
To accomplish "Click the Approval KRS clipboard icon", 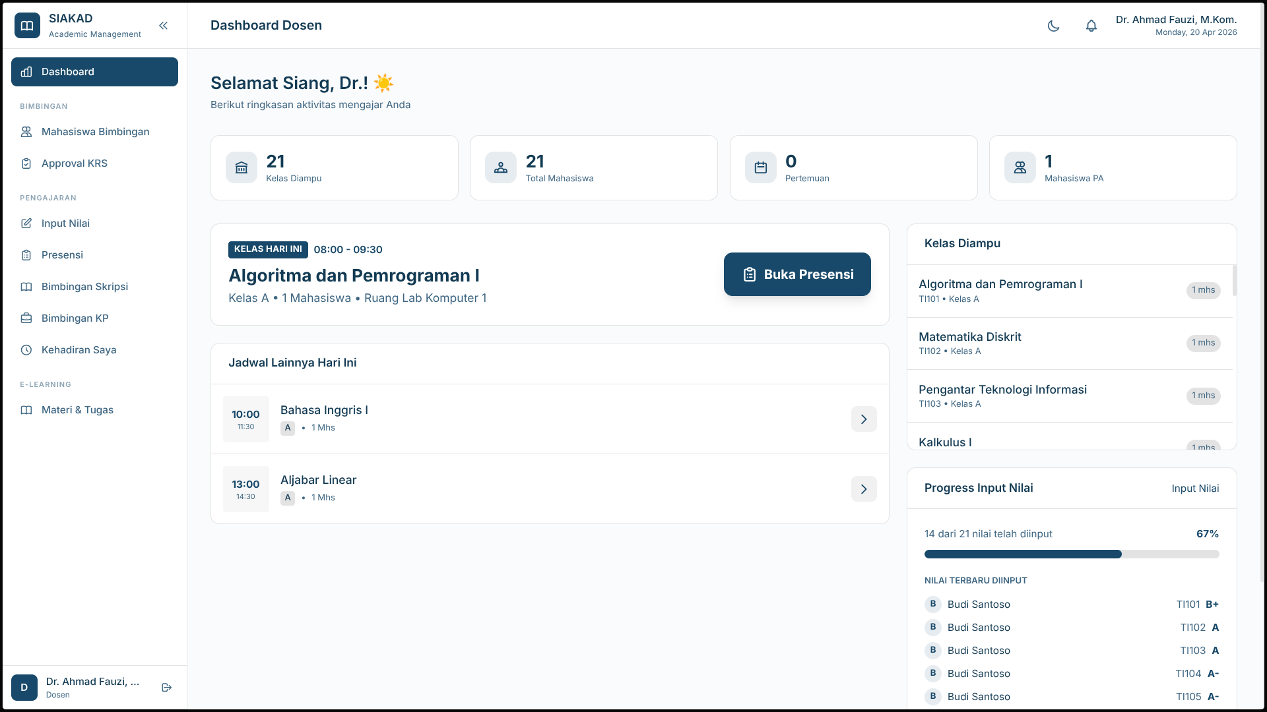I will pyautogui.click(x=26, y=163).
